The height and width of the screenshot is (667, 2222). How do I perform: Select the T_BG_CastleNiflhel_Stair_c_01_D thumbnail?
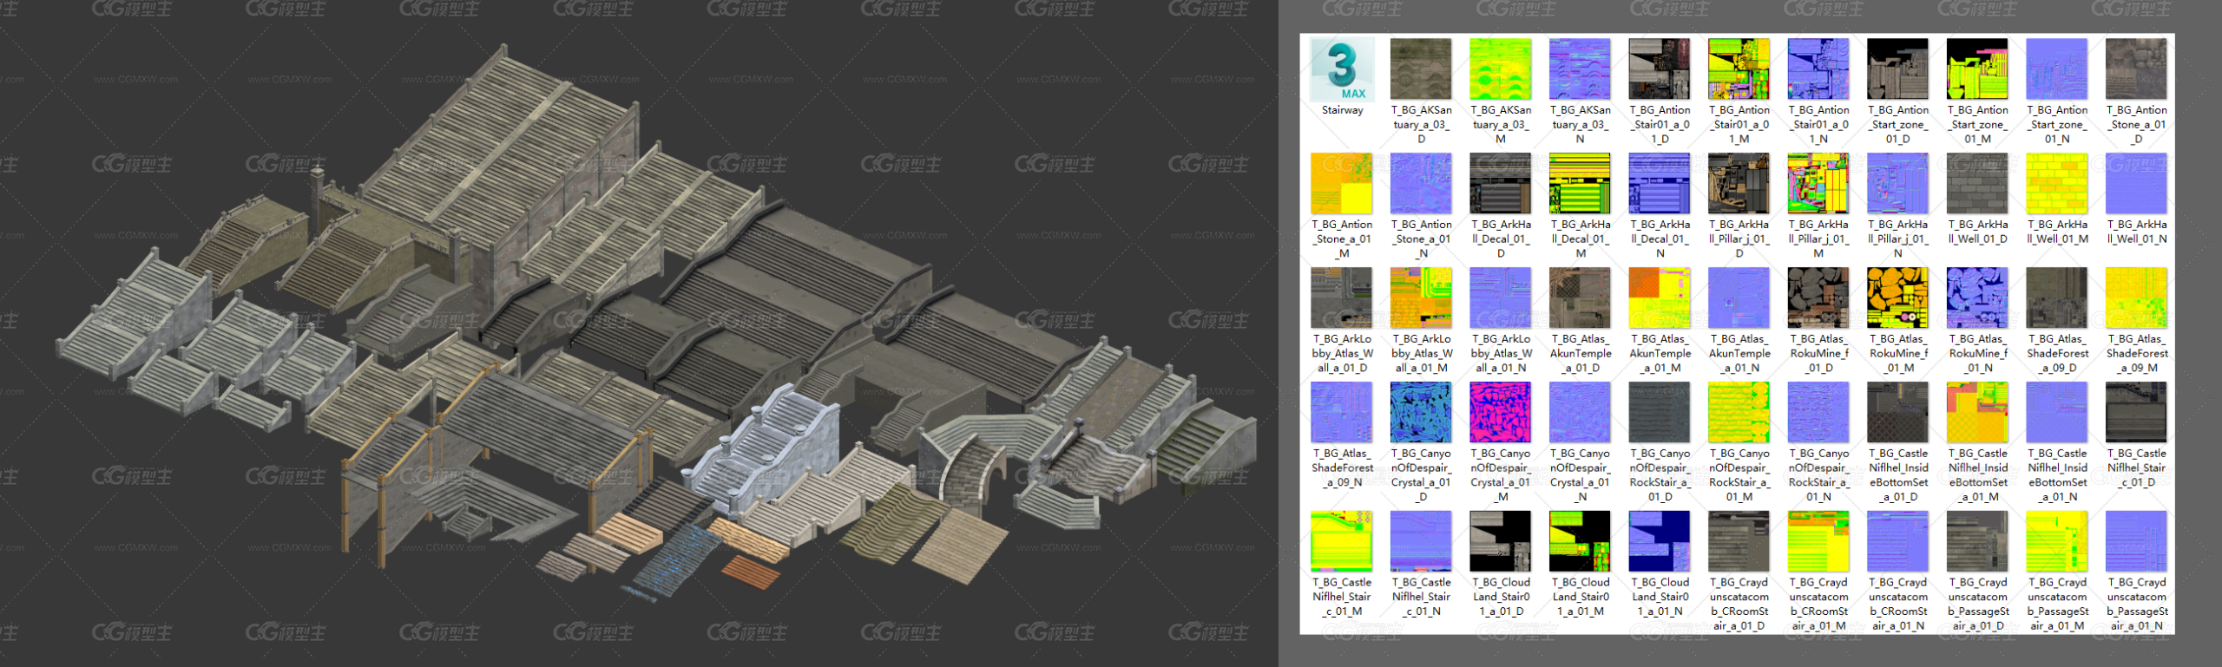pyautogui.click(x=2137, y=413)
